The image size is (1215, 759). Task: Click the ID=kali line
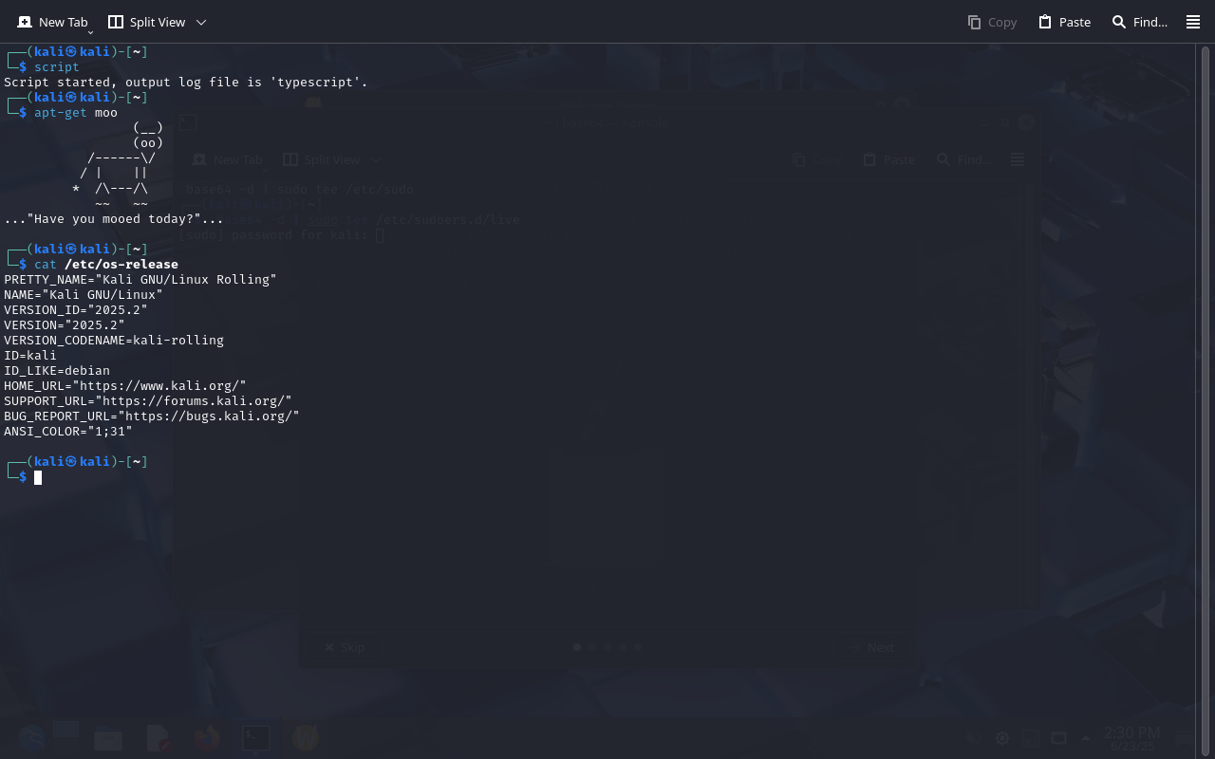30,356
